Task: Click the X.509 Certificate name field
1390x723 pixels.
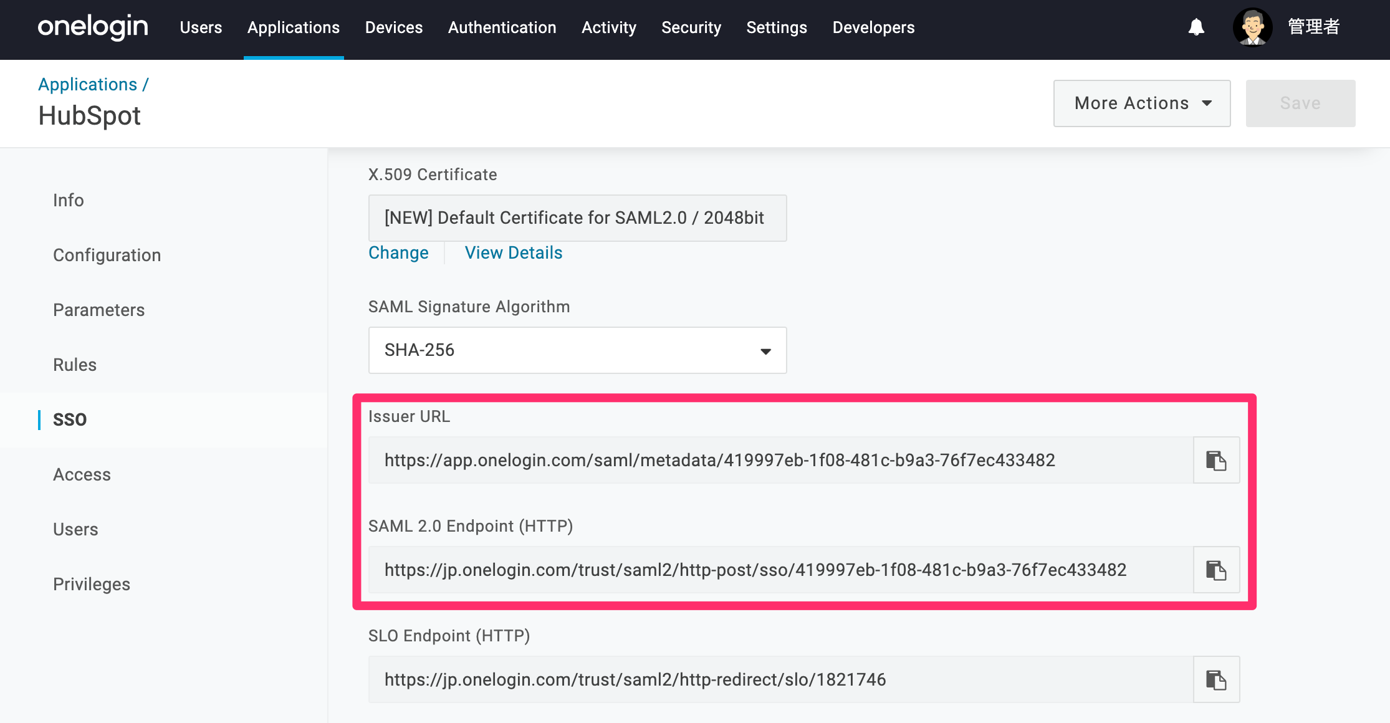Action: tap(577, 218)
